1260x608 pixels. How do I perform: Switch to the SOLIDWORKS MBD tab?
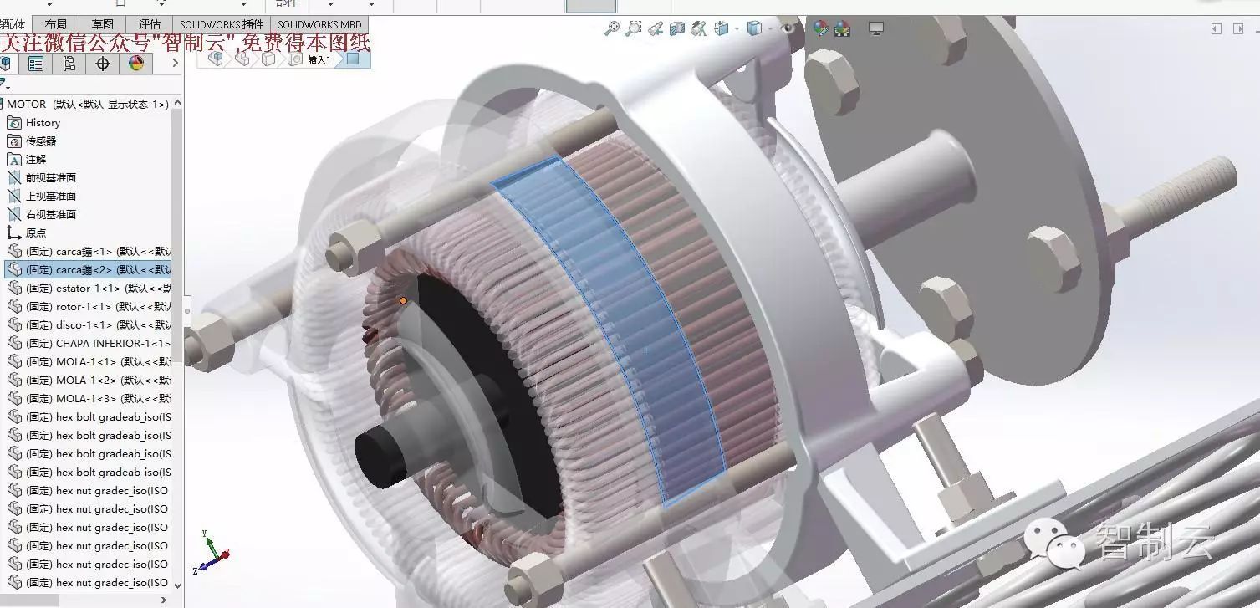319,25
